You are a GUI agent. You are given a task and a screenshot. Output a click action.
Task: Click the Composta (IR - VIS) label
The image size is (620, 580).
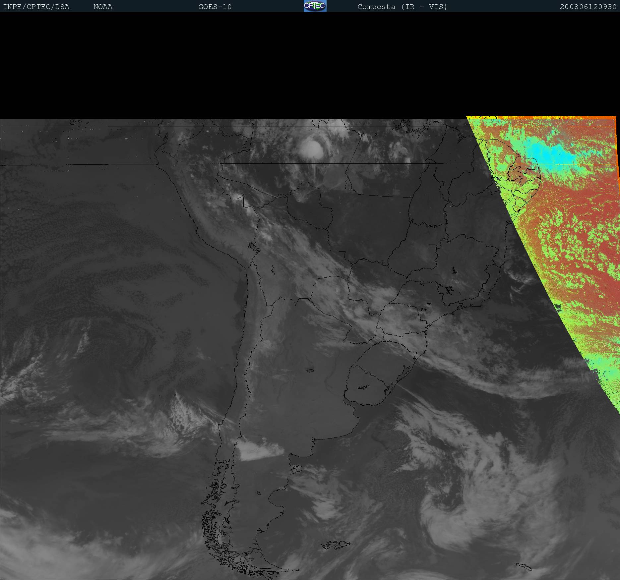point(403,7)
